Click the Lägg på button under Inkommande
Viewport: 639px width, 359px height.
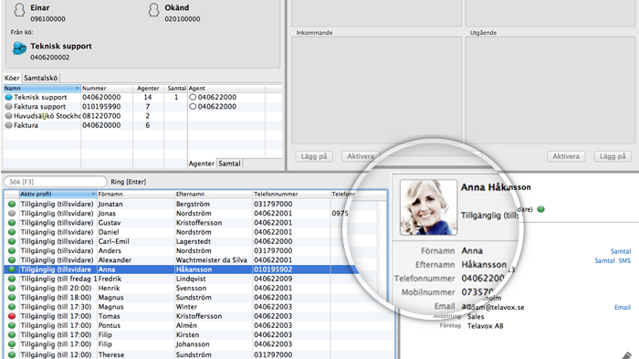click(x=314, y=156)
